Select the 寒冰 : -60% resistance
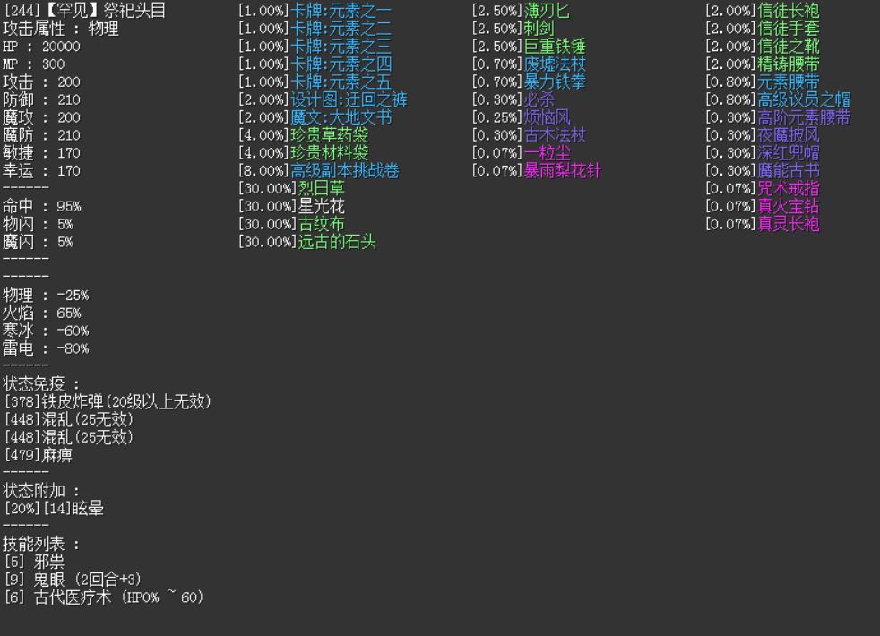This screenshot has width=880, height=636. [46, 331]
